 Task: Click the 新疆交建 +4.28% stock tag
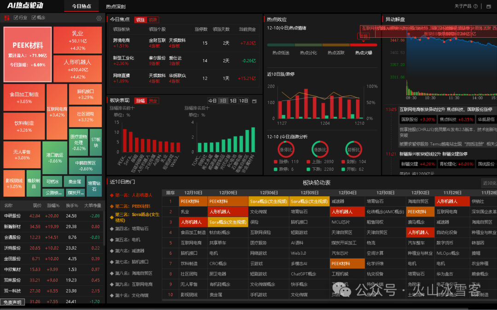(x=418, y=164)
